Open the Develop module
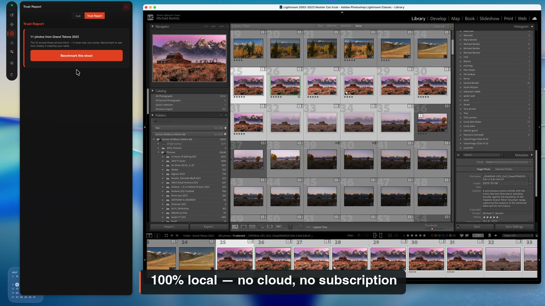The image size is (545, 306). click(x=438, y=18)
